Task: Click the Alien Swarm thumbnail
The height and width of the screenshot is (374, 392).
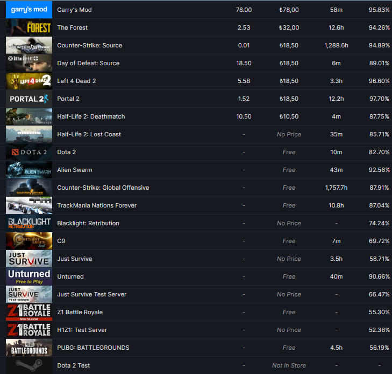Action: (x=29, y=170)
